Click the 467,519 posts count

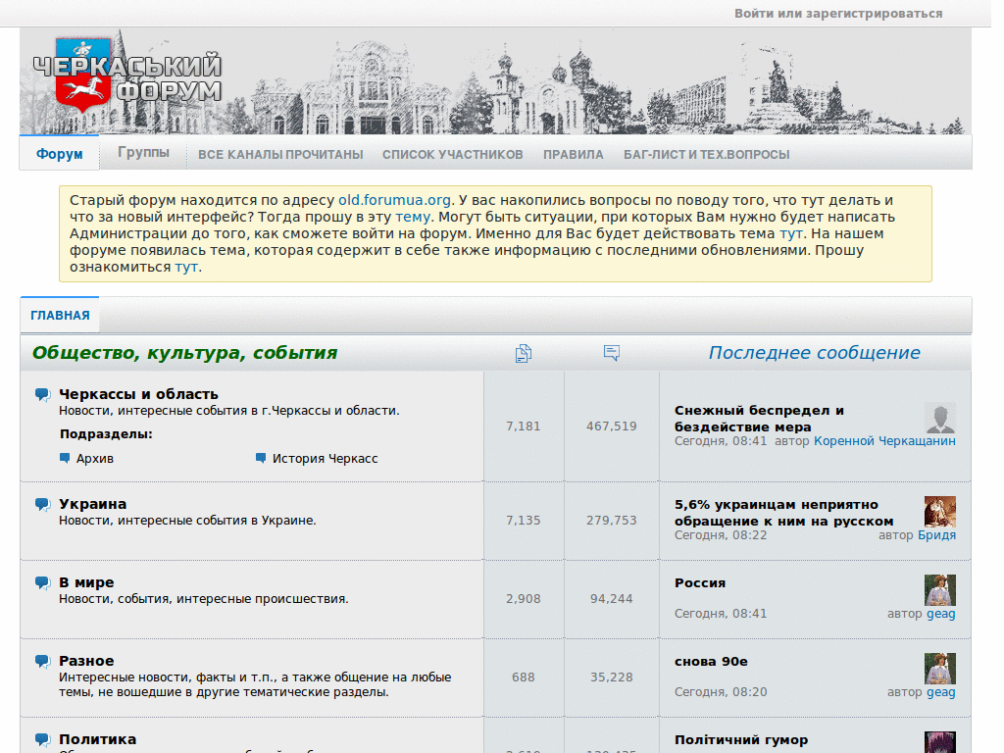click(x=612, y=427)
